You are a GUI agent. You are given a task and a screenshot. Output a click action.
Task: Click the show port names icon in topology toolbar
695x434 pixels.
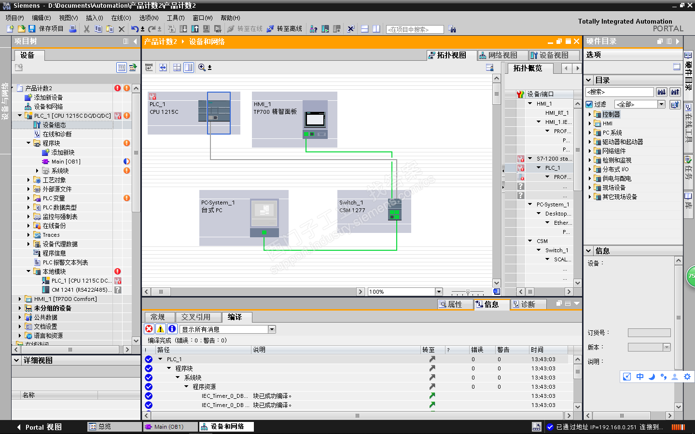(149, 68)
